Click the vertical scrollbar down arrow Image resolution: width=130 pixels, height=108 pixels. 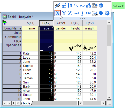coord(109,97)
